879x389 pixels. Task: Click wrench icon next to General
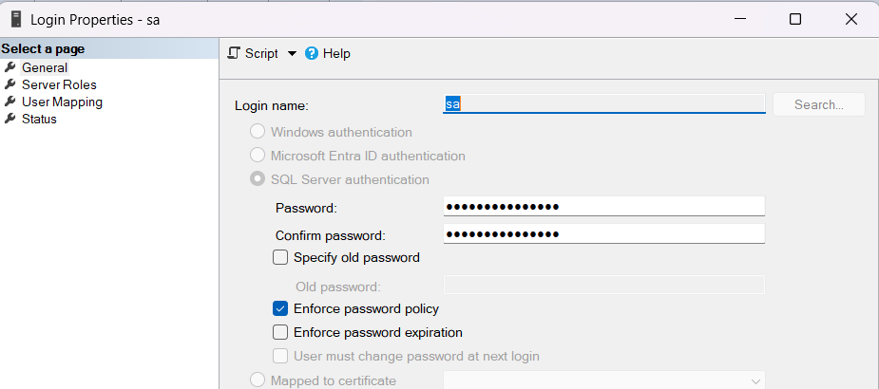tap(10, 67)
